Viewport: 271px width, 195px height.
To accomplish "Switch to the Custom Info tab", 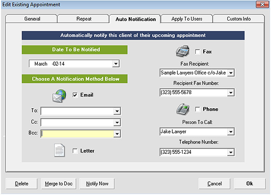I will coord(239,19).
